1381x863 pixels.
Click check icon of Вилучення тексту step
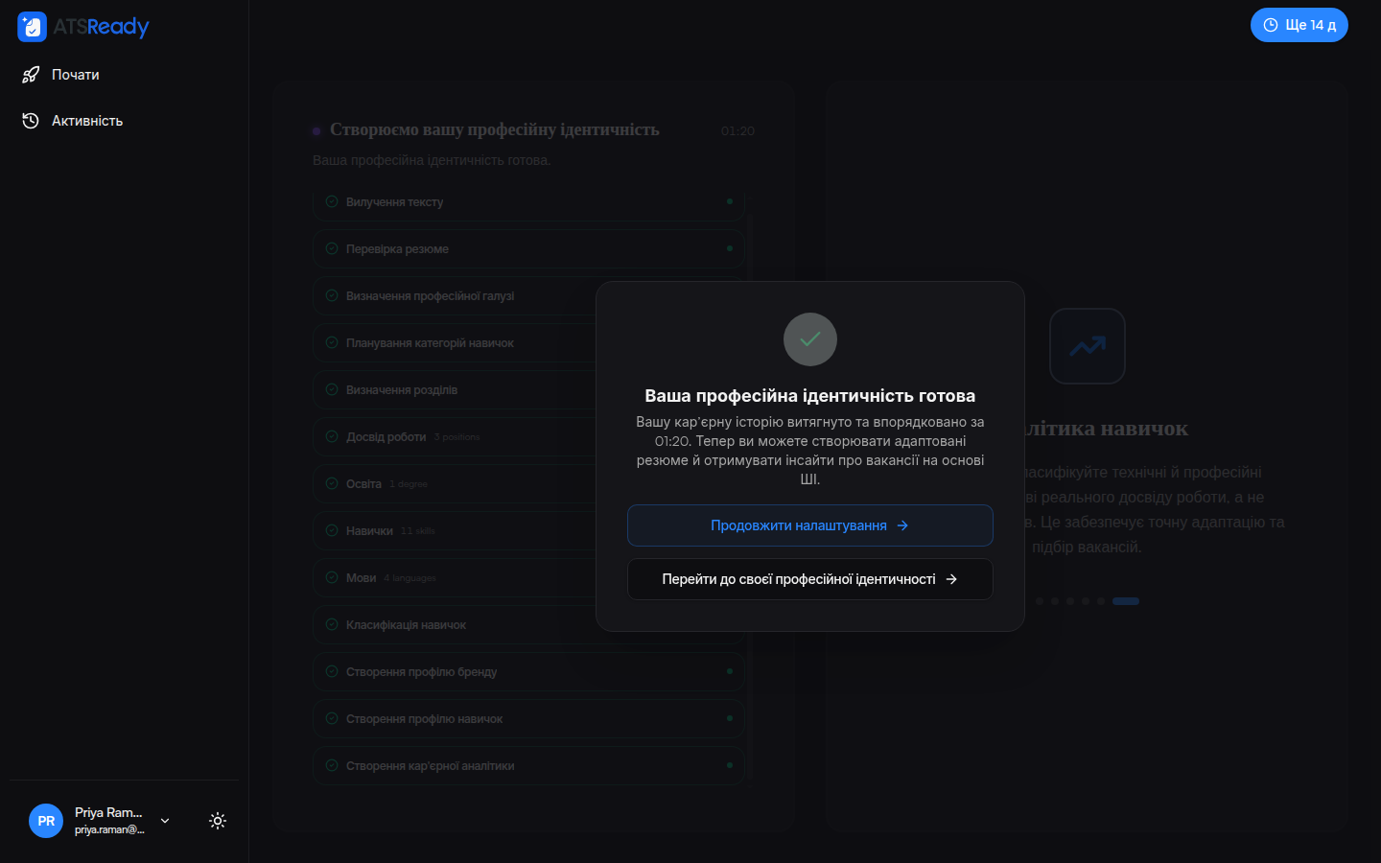click(x=332, y=201)
